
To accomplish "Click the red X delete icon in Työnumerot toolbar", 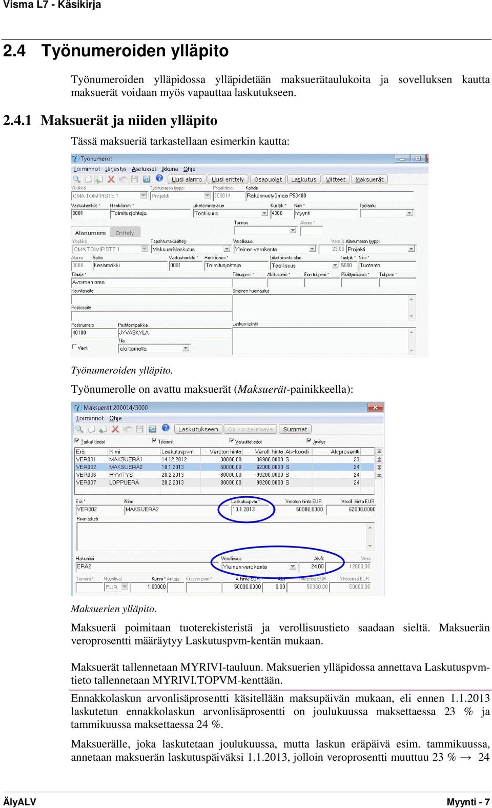I will click(111, 179).
